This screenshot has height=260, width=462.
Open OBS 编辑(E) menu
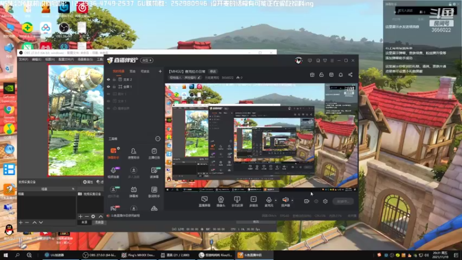coord(36,60)
